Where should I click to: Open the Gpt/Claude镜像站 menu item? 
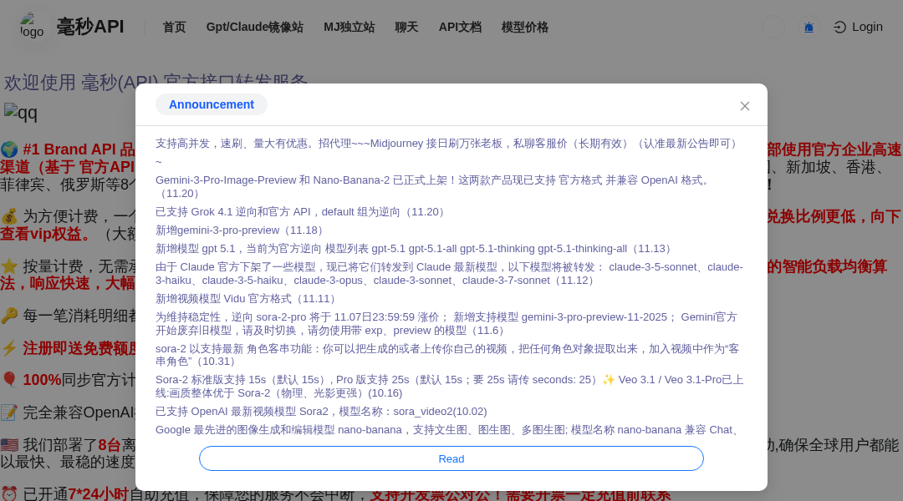(x=254, y=27)
